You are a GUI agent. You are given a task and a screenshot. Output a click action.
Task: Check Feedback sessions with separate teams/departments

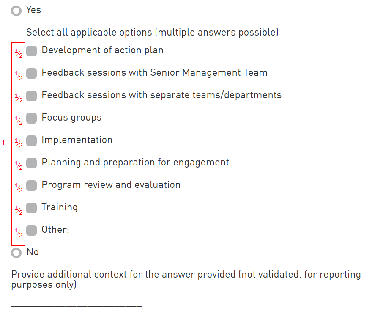click(x=32, y=96)
